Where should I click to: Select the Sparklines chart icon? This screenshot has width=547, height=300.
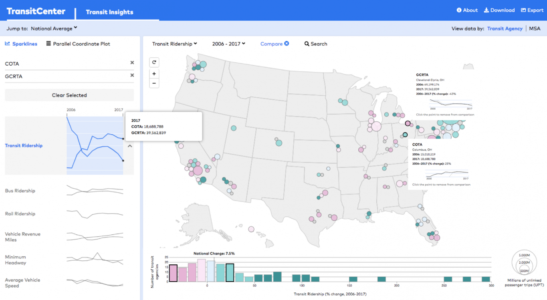tap(21, 44)
